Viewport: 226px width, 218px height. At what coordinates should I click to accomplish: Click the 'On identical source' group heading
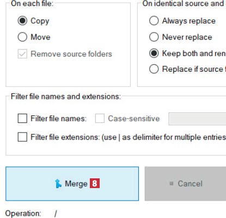point(184,4)
